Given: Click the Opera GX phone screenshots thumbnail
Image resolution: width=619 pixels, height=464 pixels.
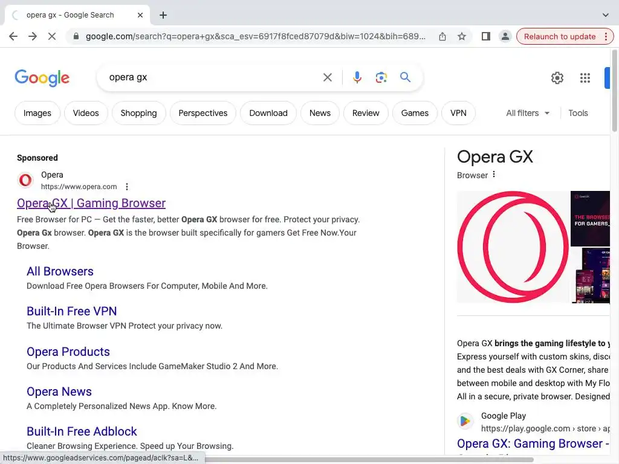Looking at the screenshot, I should pos(591,275).
